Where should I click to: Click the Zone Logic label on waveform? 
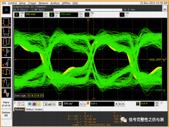(29, 96)
